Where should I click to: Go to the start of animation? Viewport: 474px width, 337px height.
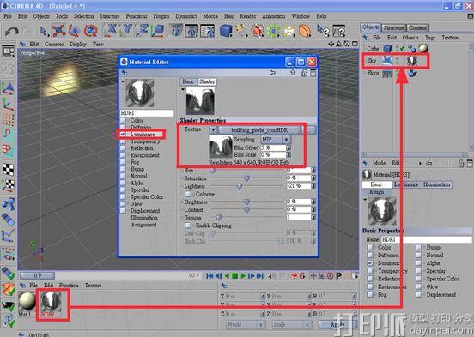pos(210,276)
